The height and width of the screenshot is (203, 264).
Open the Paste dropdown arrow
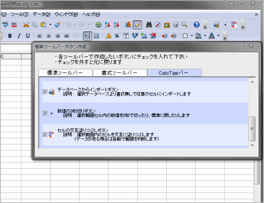(50, 25)
